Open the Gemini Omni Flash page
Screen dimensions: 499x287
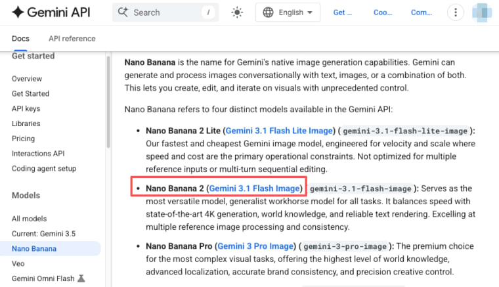[43, 278]
